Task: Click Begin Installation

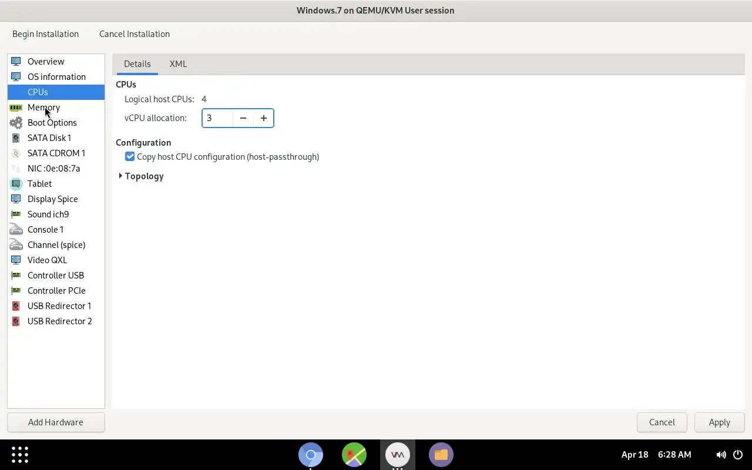Action: click(x=45, y=34)
